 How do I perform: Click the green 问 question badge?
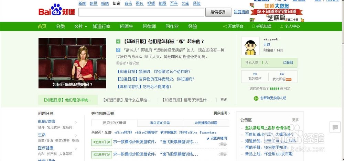pyautogui.click(x=118, y=42)
